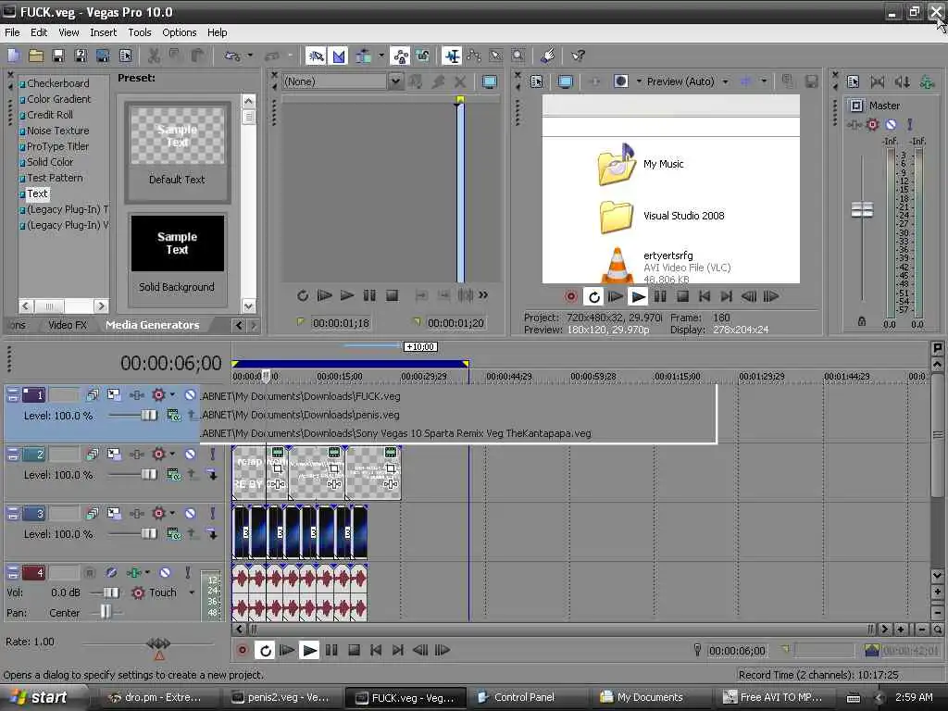
Task: Click Record button under video preview
Action: (x=570, y=297)
